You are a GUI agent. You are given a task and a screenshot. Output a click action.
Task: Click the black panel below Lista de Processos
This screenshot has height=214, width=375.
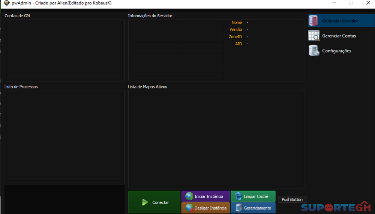pos(64,199)
